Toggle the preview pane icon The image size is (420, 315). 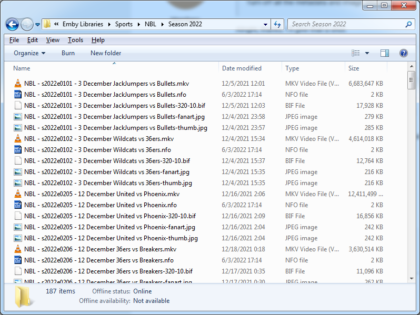click(385, 53)
